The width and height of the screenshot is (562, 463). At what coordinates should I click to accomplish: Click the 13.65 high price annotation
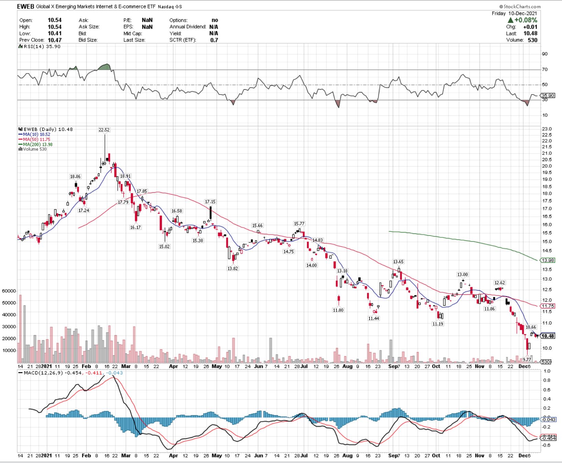click(398, 262)
